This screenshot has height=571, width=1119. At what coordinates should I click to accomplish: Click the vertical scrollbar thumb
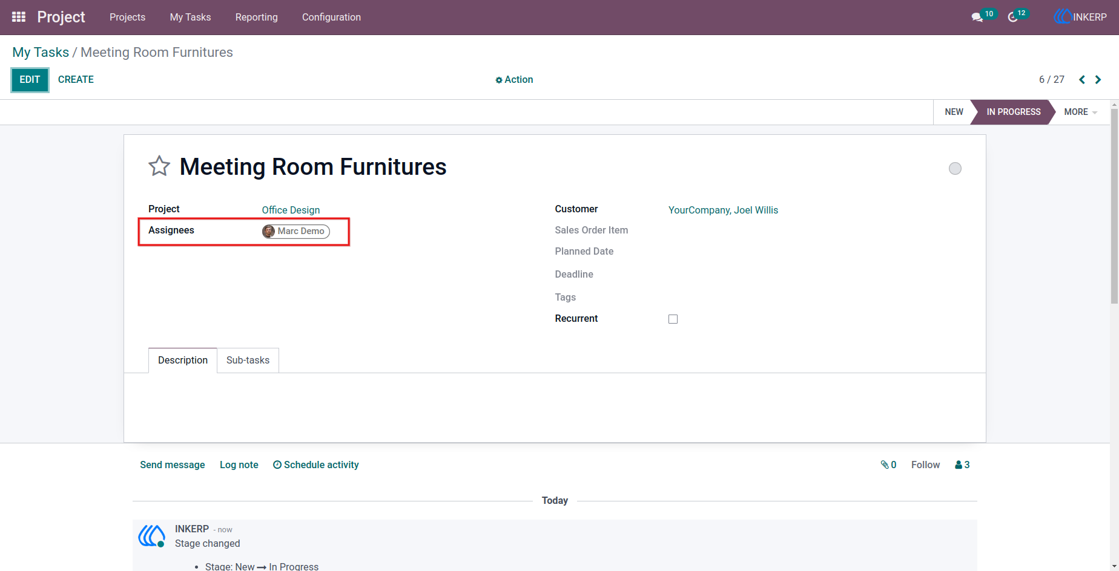click(x=1114, y=206)
